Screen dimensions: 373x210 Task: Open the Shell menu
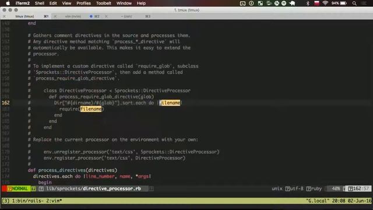tap(40, 3)
